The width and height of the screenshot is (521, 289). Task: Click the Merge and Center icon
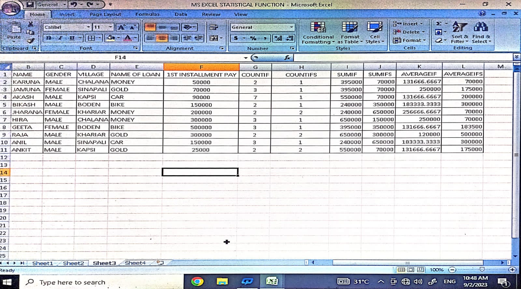[x=214, y=38]
